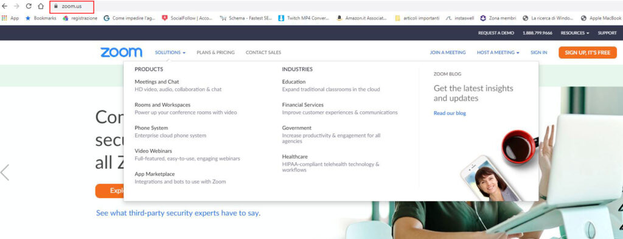
Task: Open the Amazon.it Associates bookmark
Action: click(x=361, y=18)
